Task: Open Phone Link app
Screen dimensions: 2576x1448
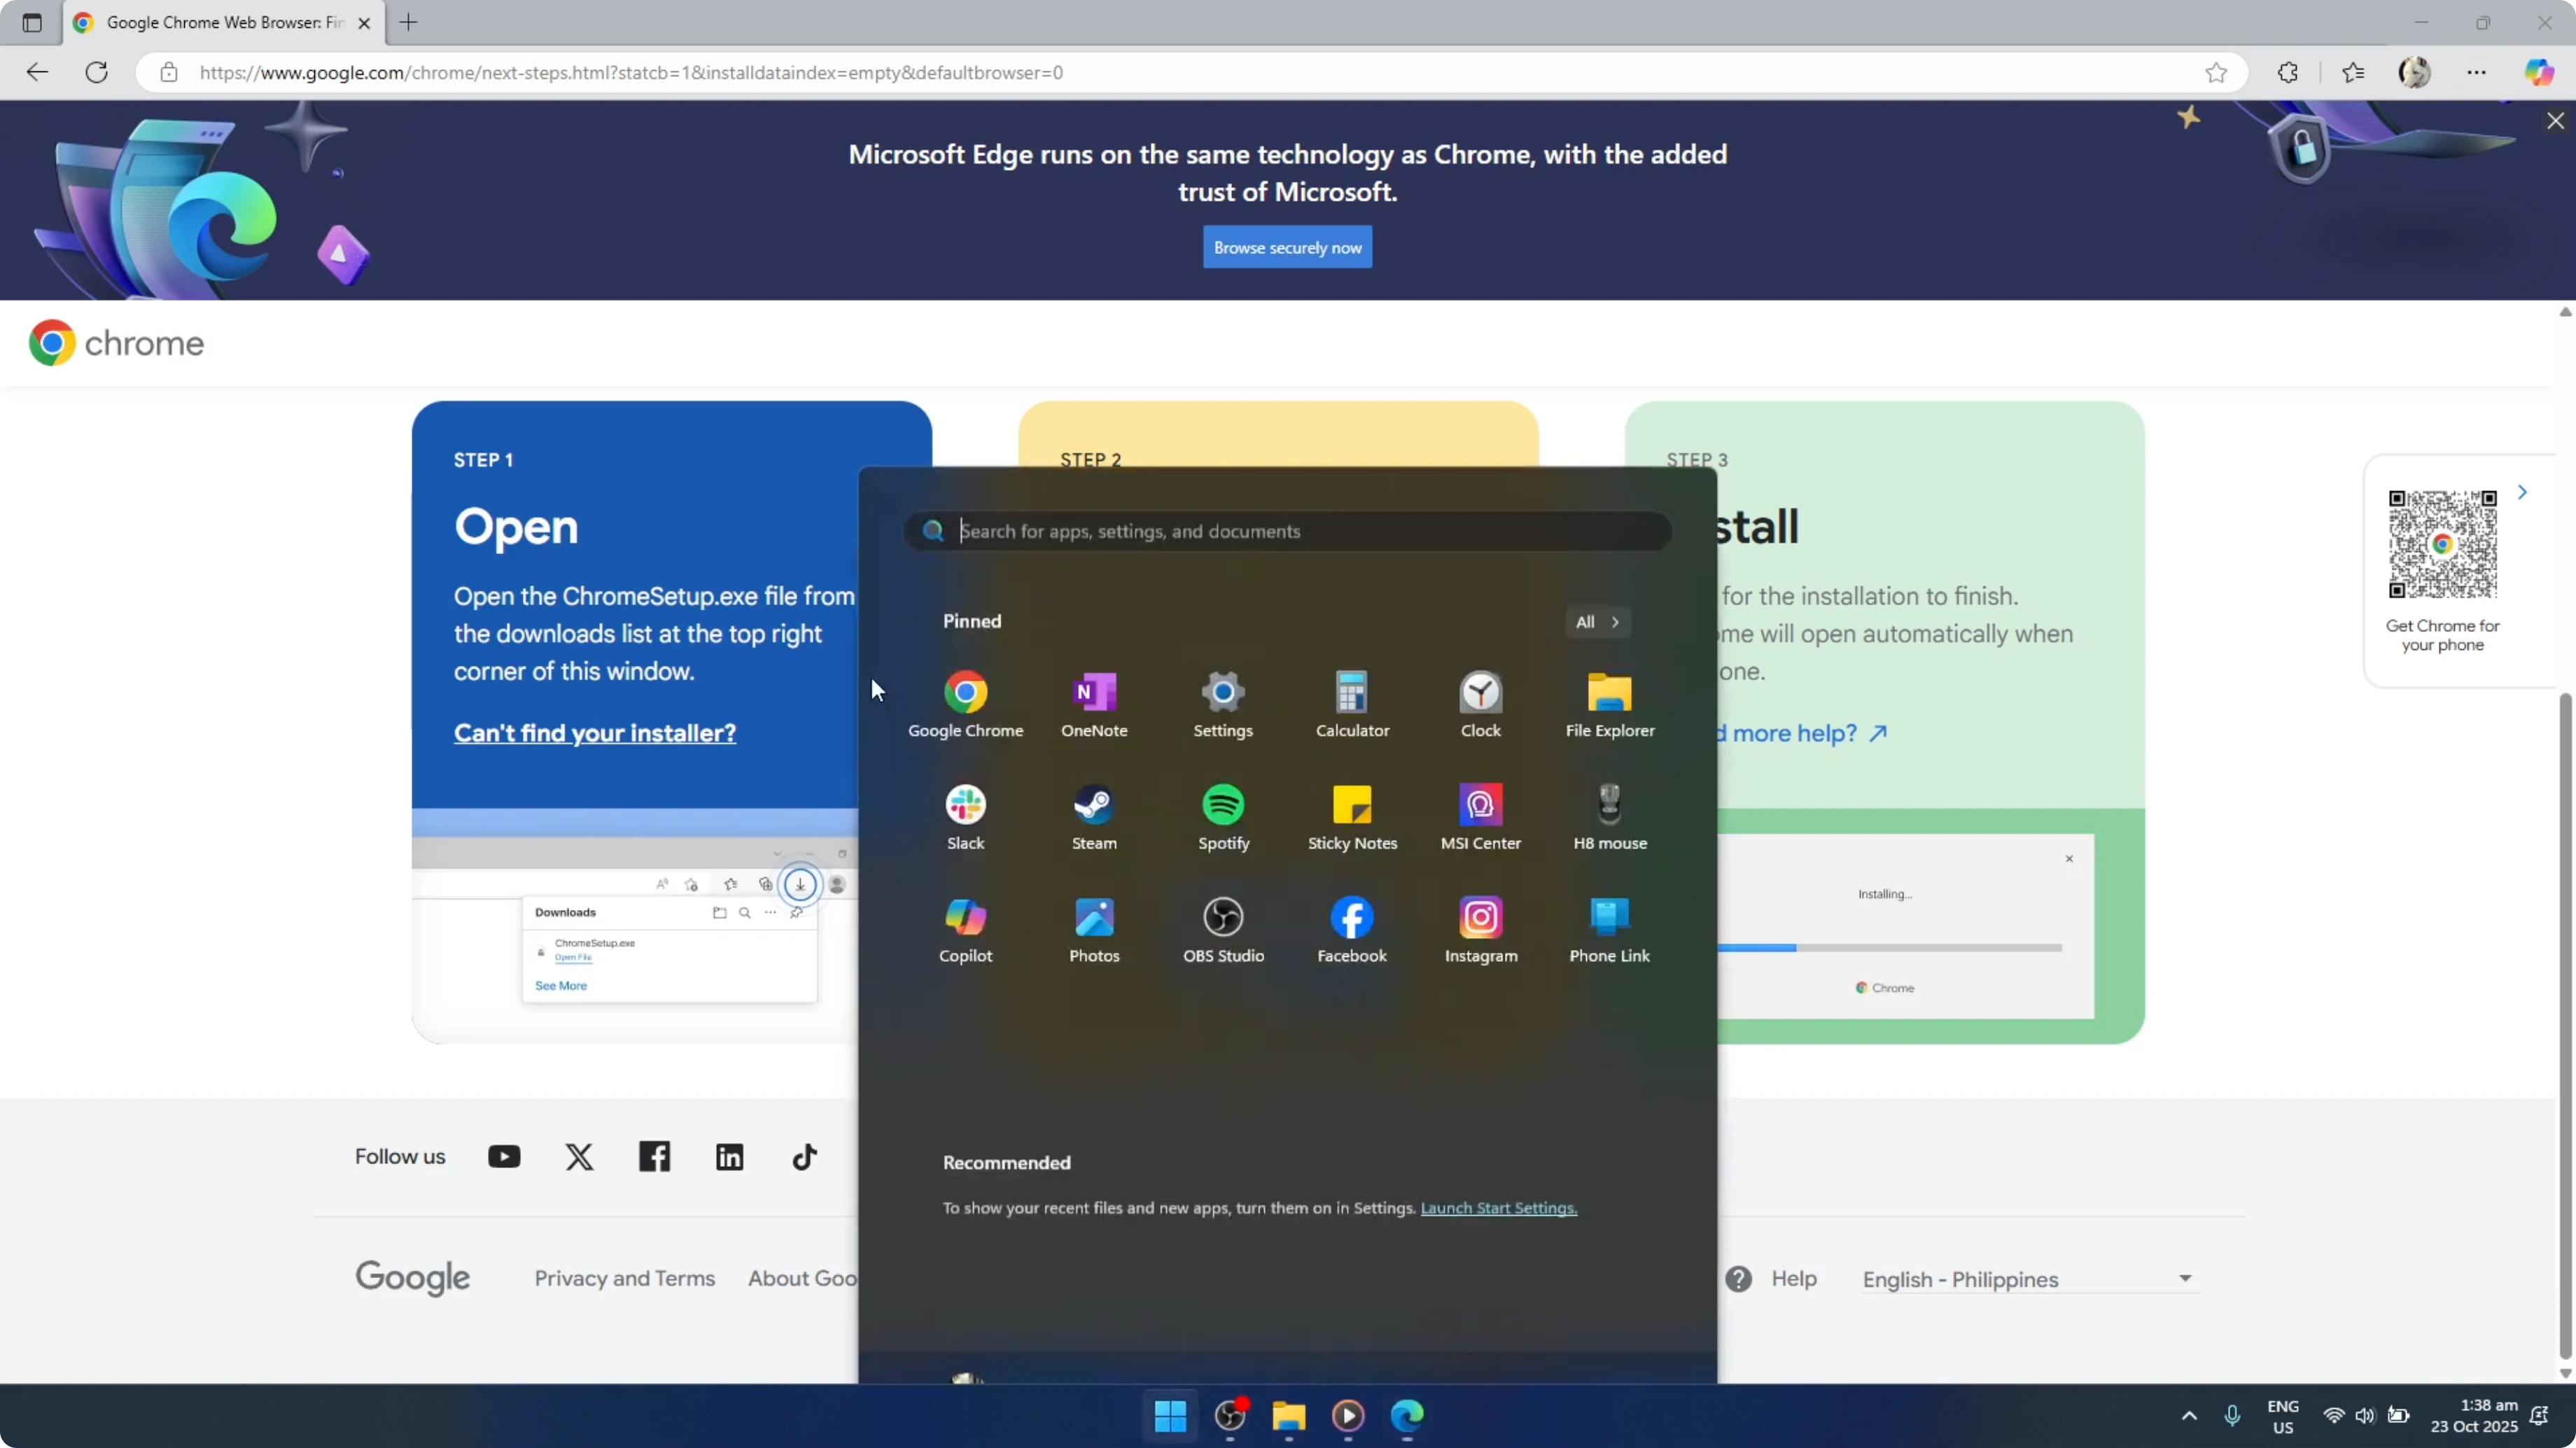Action: click(x=1610, y=930)
